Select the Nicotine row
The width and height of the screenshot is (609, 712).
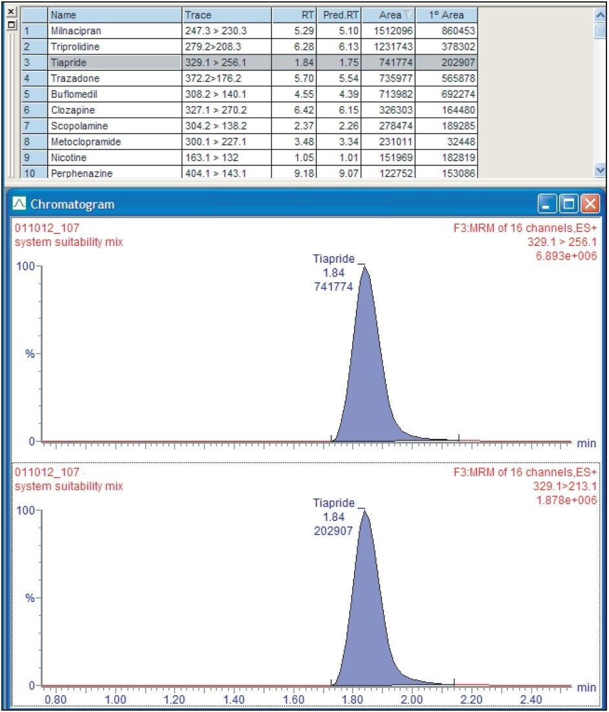(250, 158)
